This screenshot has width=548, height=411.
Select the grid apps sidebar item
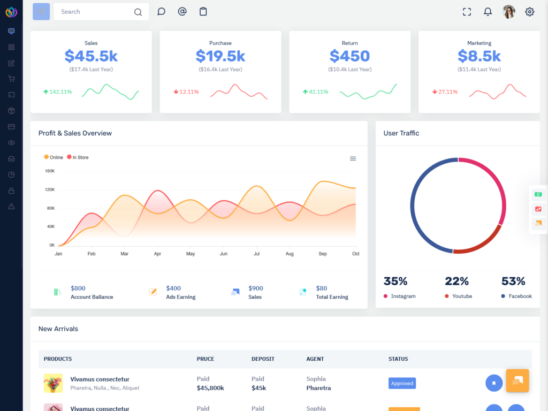click(11, 47)
